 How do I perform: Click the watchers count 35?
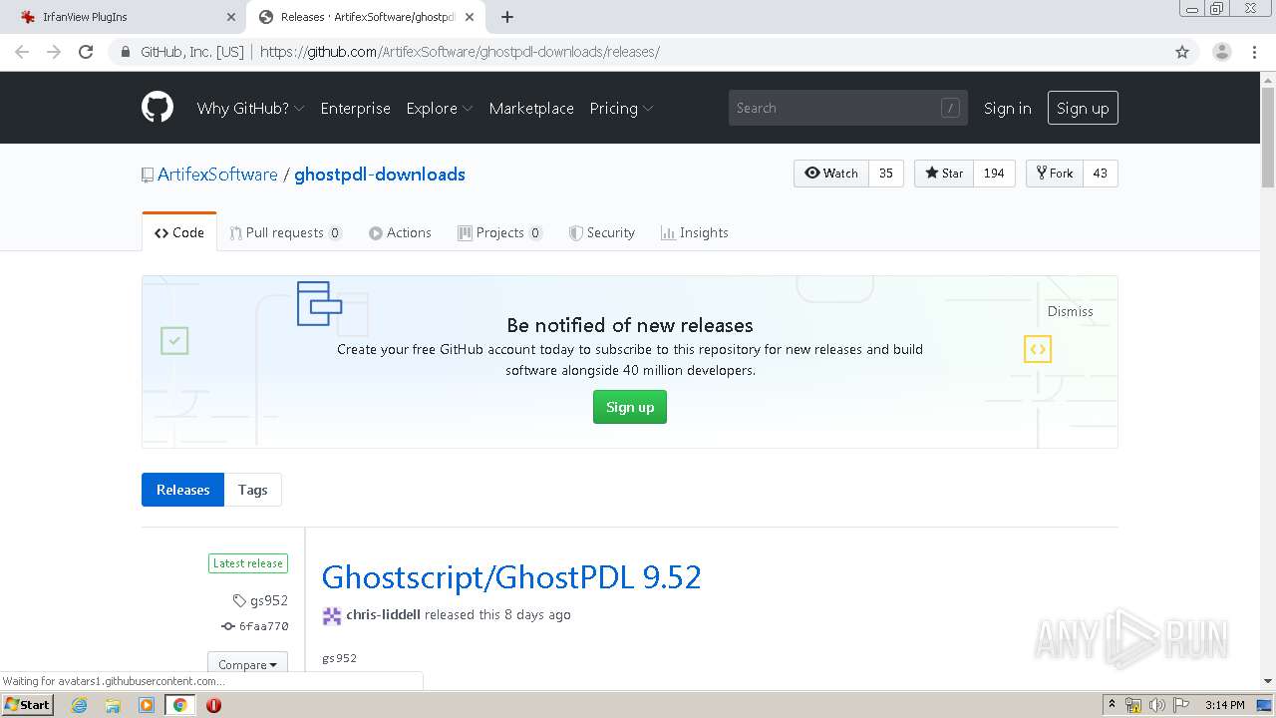(x=886, y=174)
